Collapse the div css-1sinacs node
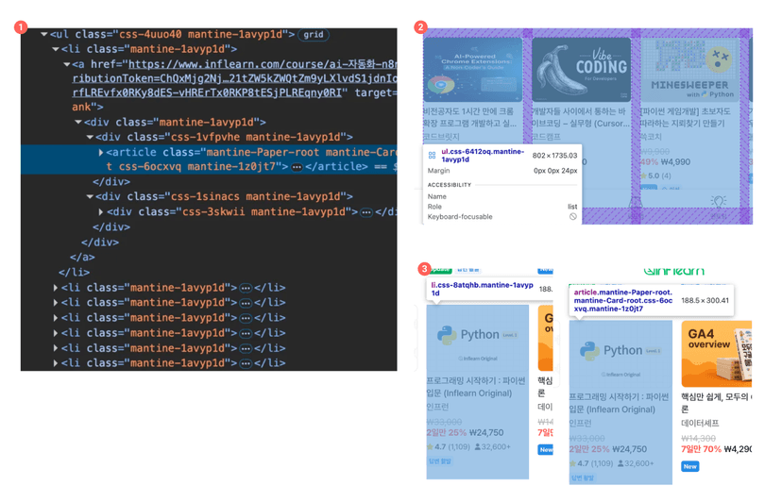Viewport: 782px width, 502px height. 90,197
